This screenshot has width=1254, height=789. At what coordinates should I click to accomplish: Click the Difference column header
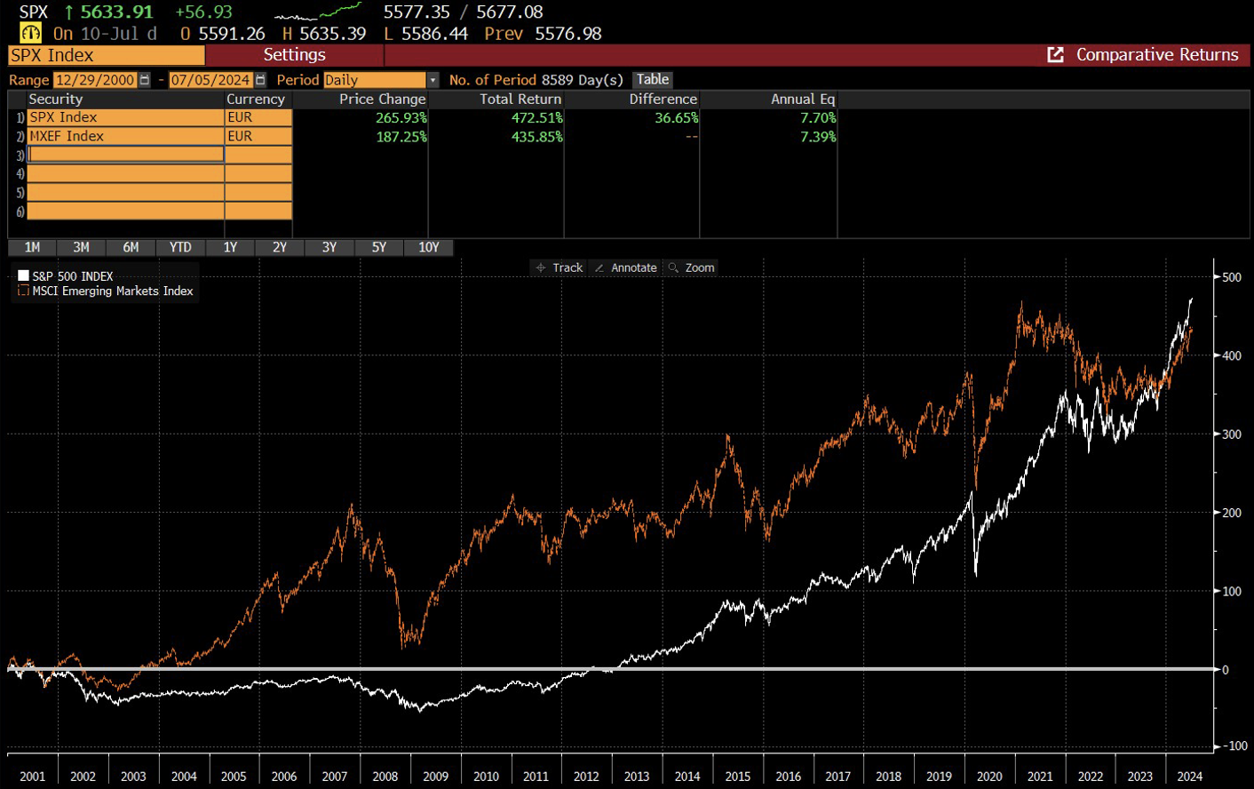coord(663,99)
